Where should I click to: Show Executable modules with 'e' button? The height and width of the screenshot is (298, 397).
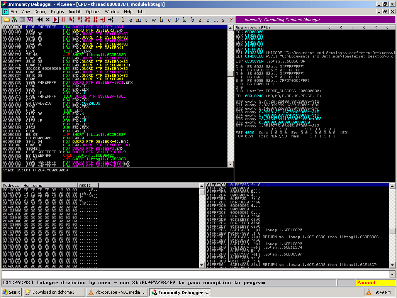[x=131, y=20]
